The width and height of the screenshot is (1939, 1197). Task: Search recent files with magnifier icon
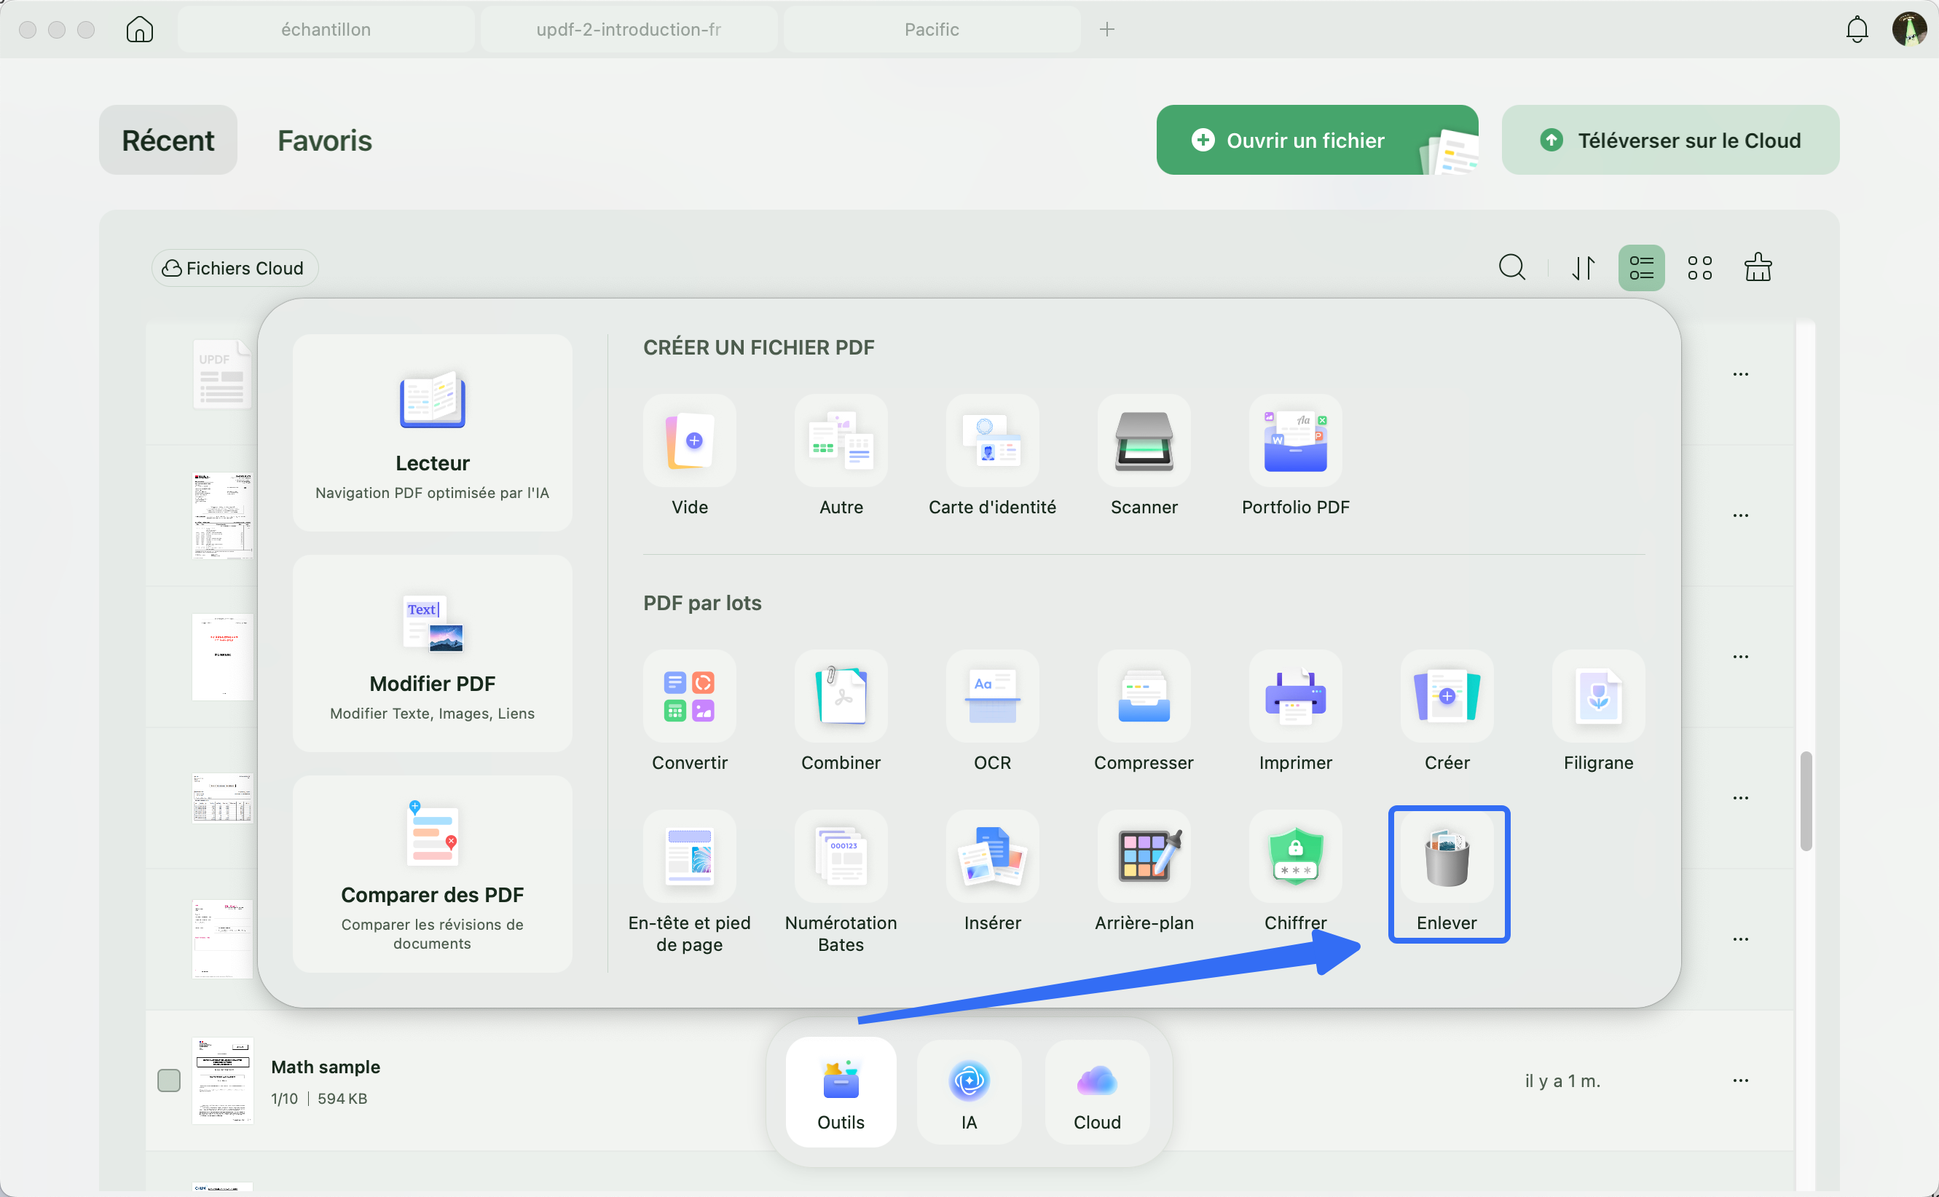pos(1511,268)
